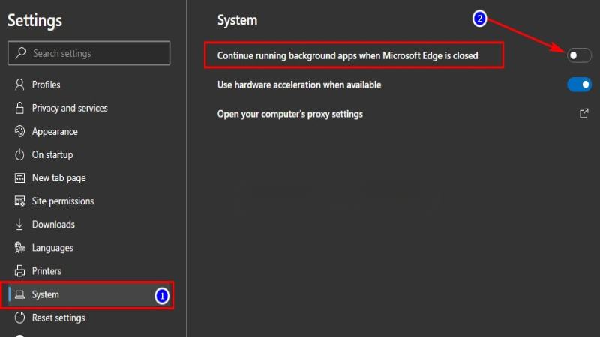Click Open your computer's proxy settings
This screenshot has height=337, width=600.
290,114
